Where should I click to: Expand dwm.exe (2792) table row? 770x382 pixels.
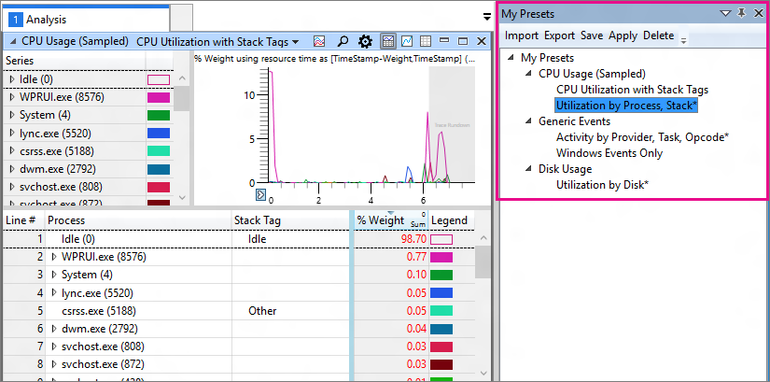54,329
